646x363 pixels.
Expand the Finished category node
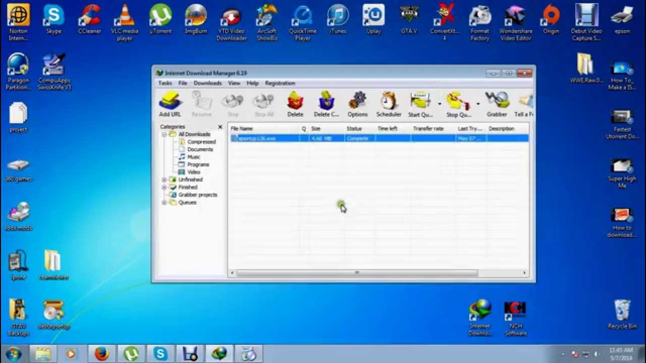pyautogui.click(x=164, y=187)
